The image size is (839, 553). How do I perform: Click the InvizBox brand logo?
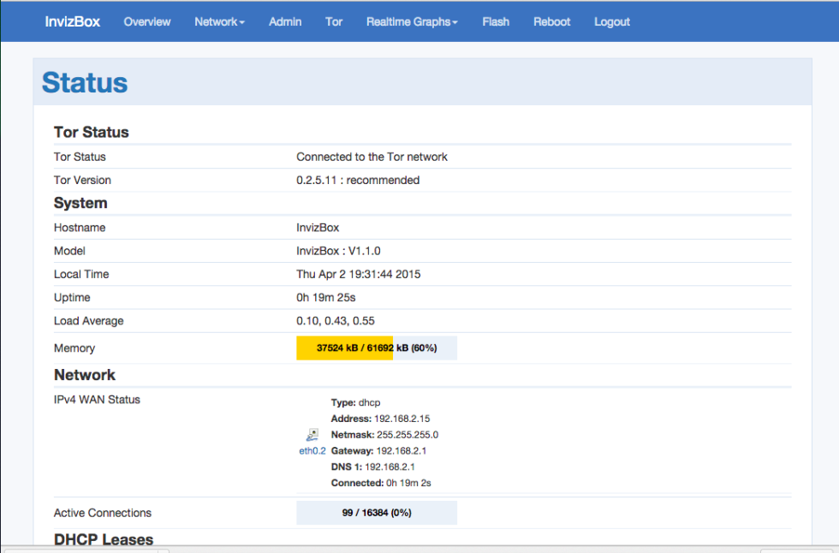tap(73, 21)
